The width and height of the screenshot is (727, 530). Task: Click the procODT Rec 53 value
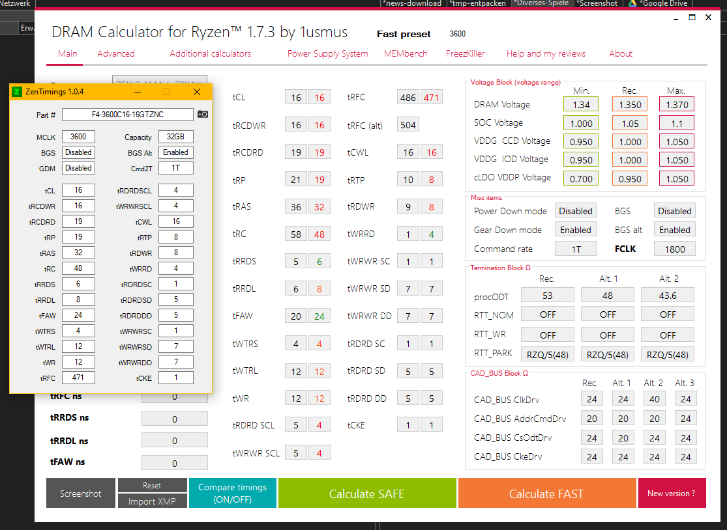click(x=548, y=296)
